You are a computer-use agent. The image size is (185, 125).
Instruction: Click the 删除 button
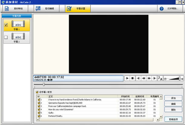click(173, 110)
